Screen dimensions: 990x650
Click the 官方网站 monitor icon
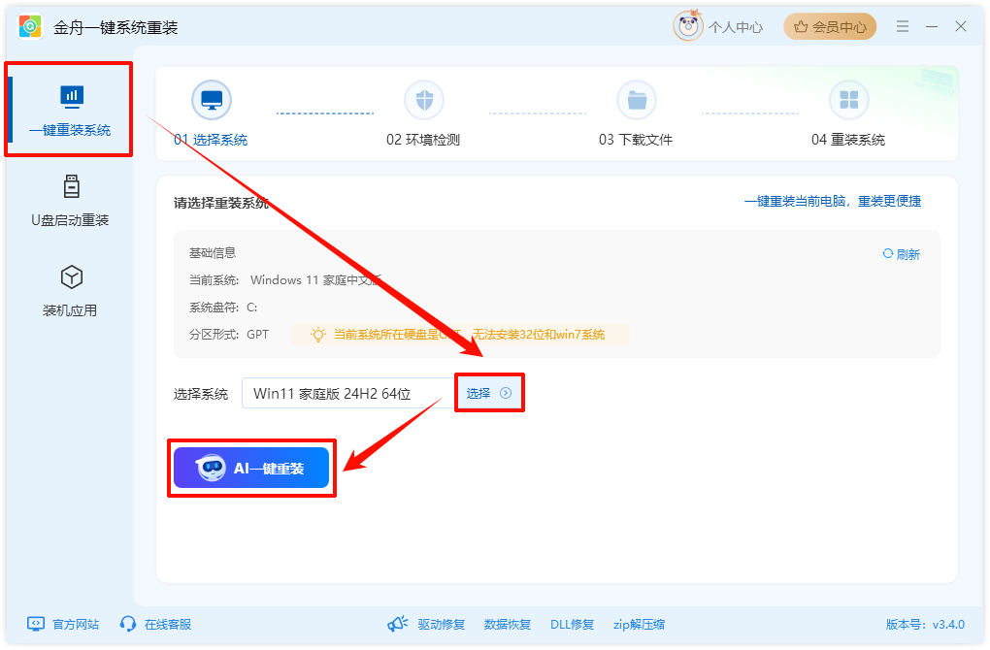tap(35, 624)
